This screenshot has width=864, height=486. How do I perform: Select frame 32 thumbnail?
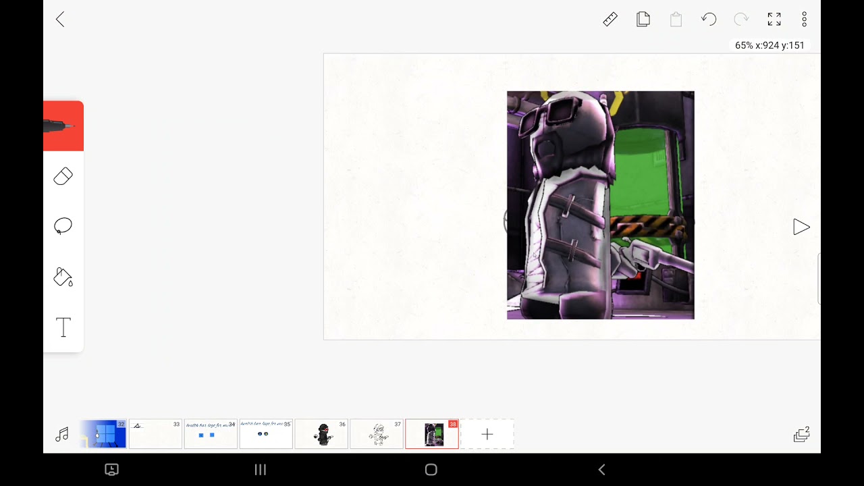(x=103, y=434)
